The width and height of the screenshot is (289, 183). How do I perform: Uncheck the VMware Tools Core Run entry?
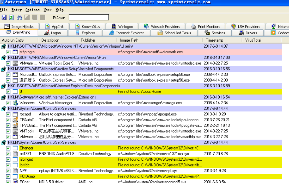click(x=8, y=63)
